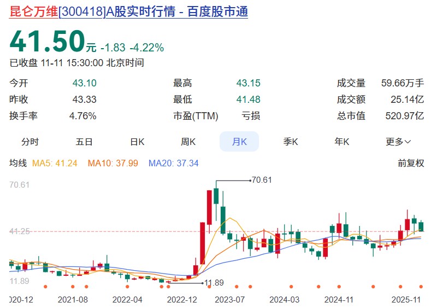Click the 成交额 value 25.14亿
The image size is (443, 308).
[407, 100]
